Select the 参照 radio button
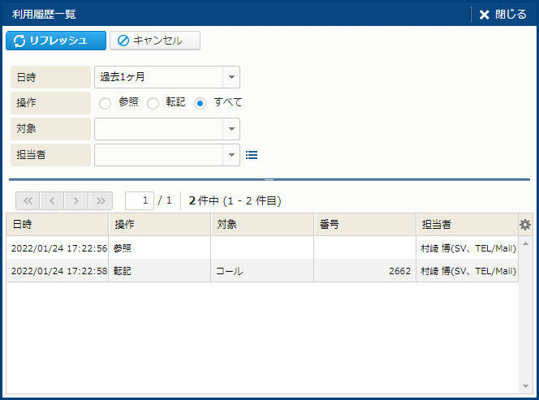Screen dimensions: 539x400 pos(105,103)
